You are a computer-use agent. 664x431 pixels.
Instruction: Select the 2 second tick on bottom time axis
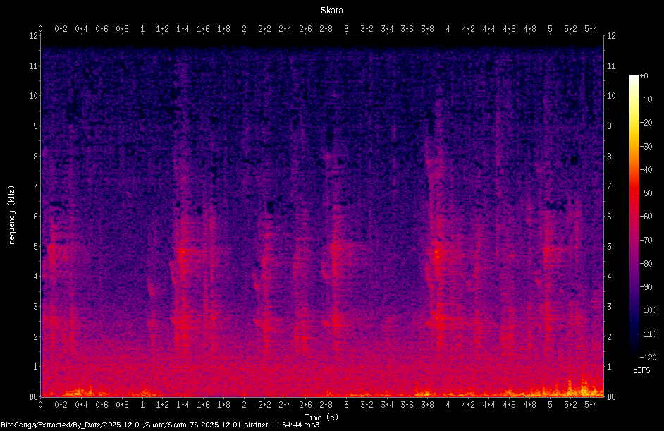tap(245, 404)
